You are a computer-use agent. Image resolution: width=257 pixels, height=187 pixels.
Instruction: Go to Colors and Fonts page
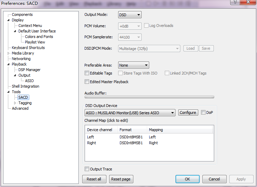click(39, 37)
